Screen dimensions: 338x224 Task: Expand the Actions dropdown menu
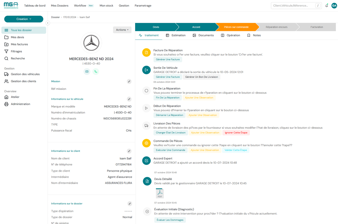[122, 30]
